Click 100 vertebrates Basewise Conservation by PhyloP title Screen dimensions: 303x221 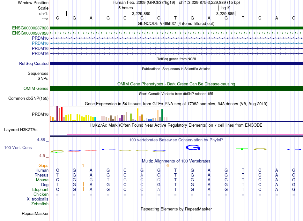176,140
